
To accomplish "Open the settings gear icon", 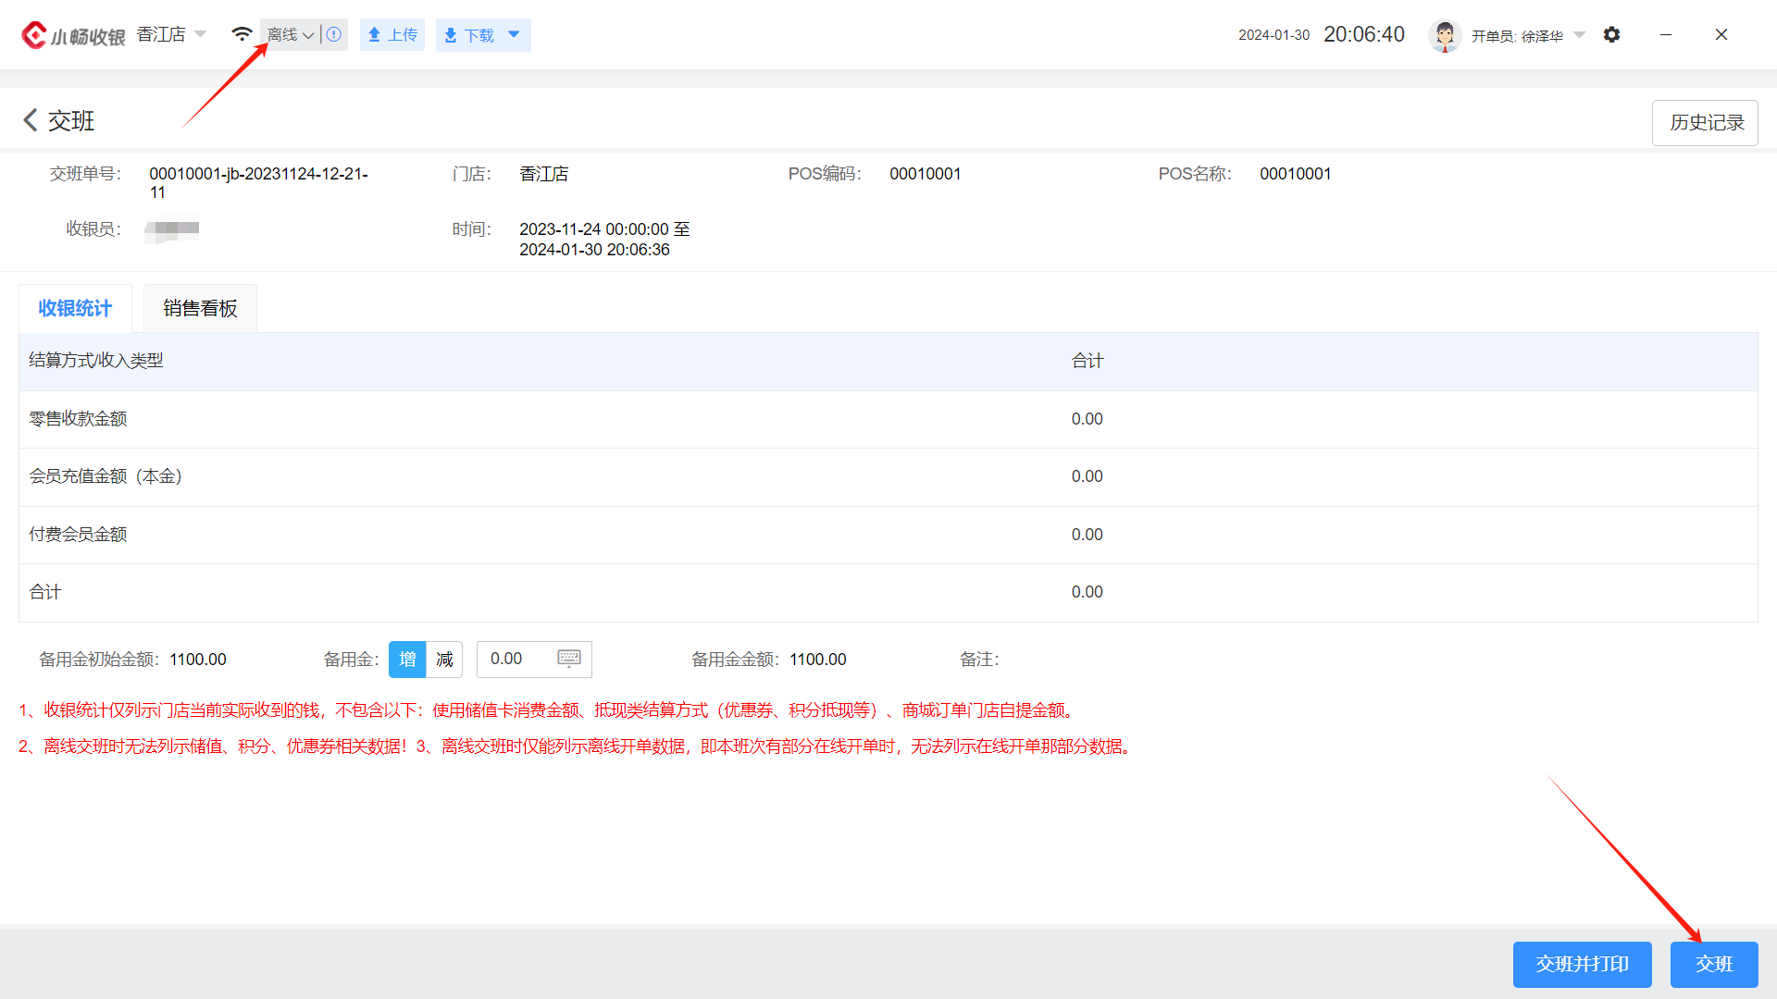I will (1611, 35).
